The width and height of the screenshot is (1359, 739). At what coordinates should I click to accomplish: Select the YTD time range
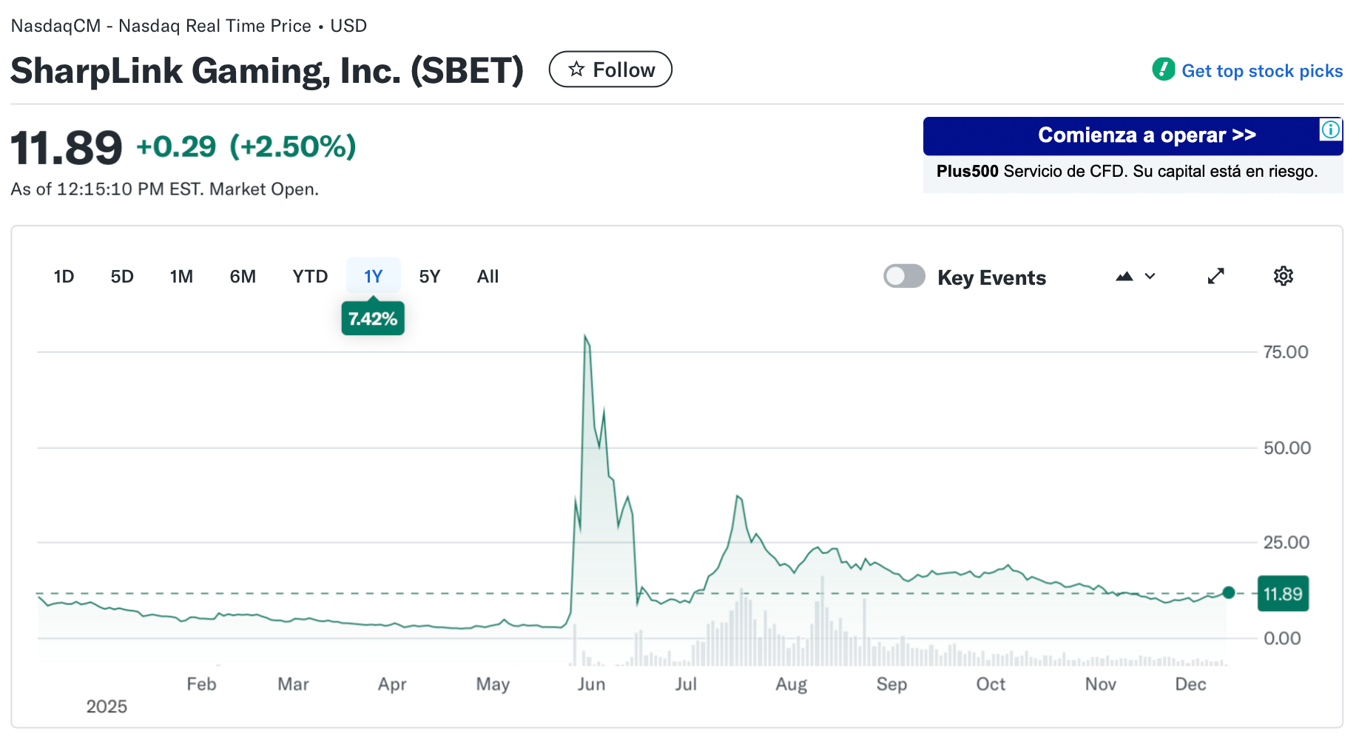(x=310, y=277)
